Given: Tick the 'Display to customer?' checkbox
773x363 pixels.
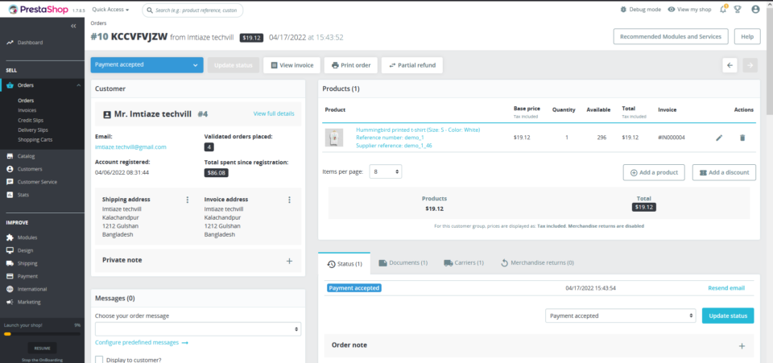Looking at the screenshot, I should point(100,359).
